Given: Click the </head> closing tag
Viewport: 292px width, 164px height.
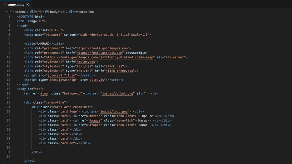Looking at the screenshot, I should [23, 84].
